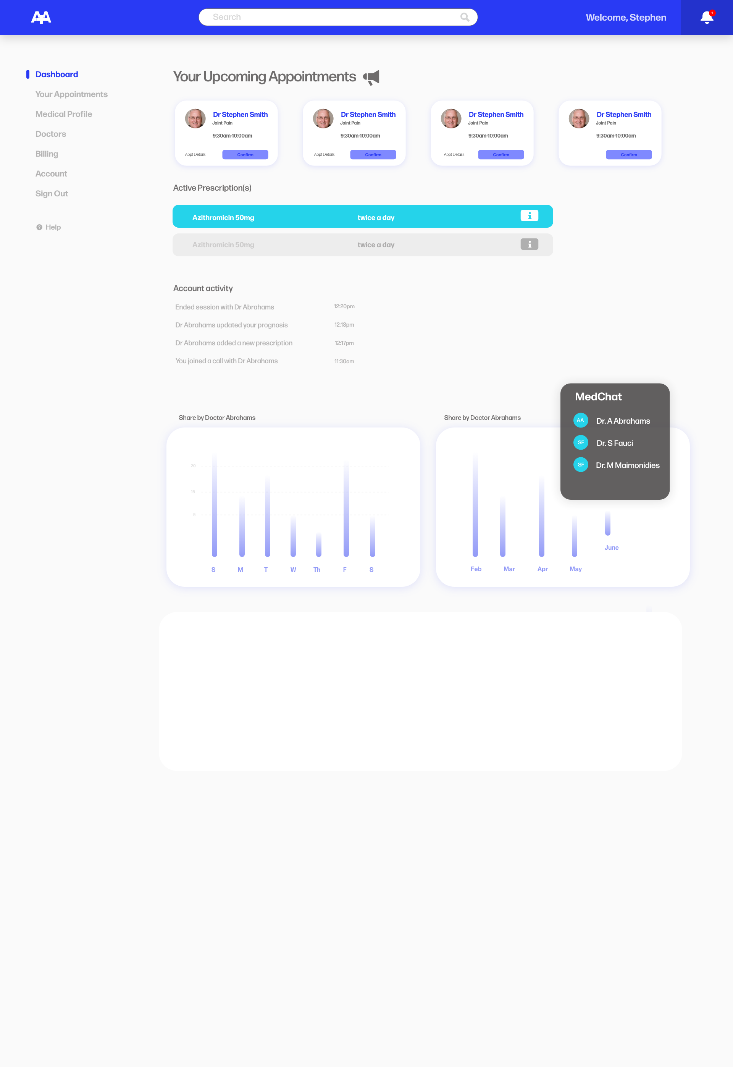This screenshot has height=1067, width=733.
Task: Confirm the first Dr Stephen Smith appointment
Action: (245, 155)
